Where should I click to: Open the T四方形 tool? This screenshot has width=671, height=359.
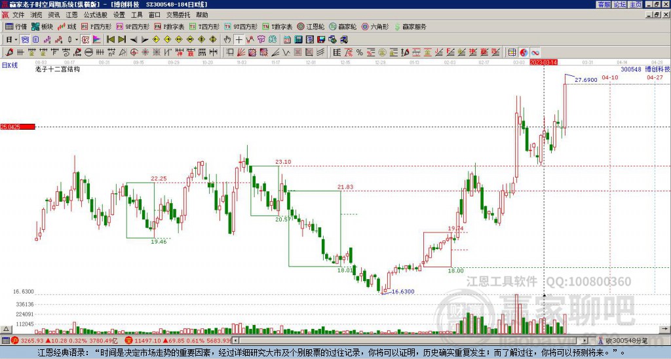204,26
